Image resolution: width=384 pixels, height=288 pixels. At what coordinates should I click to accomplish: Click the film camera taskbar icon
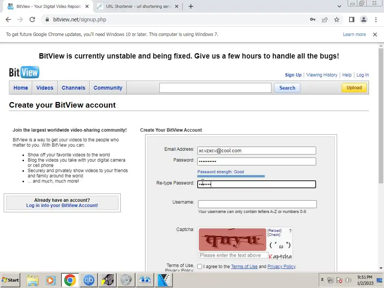tap(107, 280)
